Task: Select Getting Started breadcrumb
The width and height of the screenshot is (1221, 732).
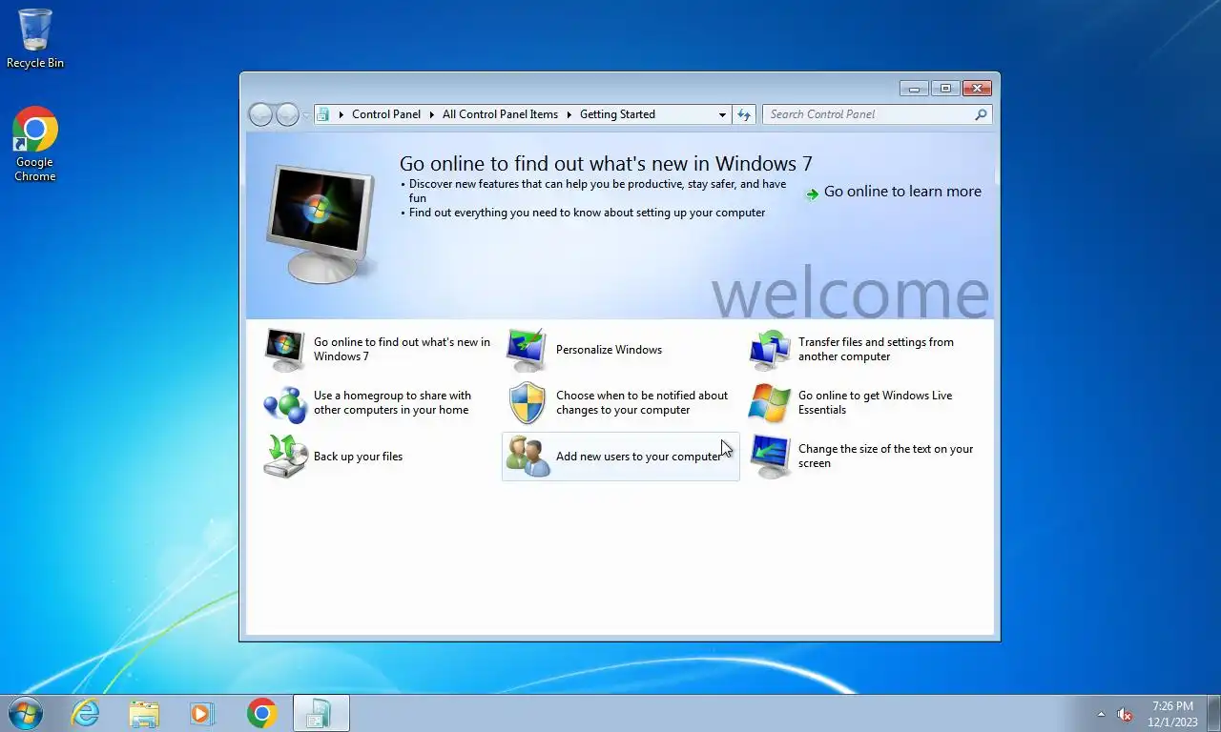Action: 617,114
